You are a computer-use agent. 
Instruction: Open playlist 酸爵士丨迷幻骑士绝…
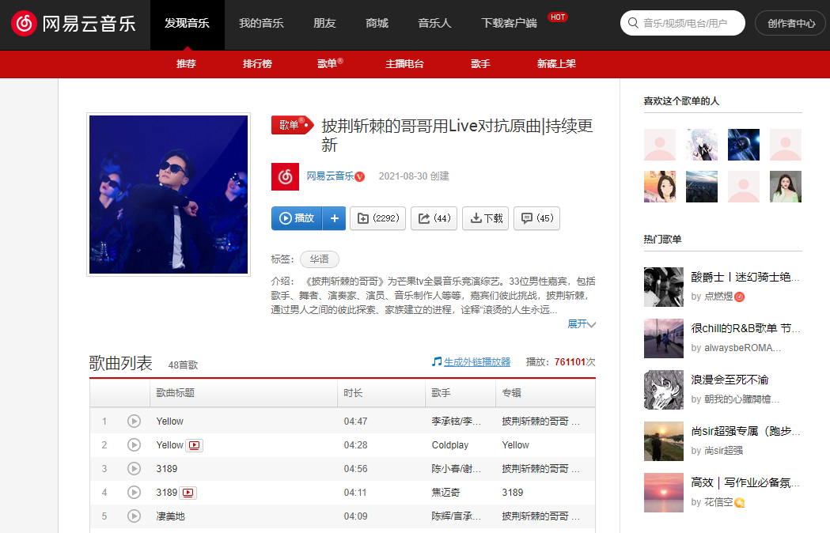tap(745, 277)
